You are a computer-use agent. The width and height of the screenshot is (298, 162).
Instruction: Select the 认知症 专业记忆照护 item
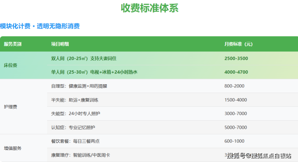73,128
